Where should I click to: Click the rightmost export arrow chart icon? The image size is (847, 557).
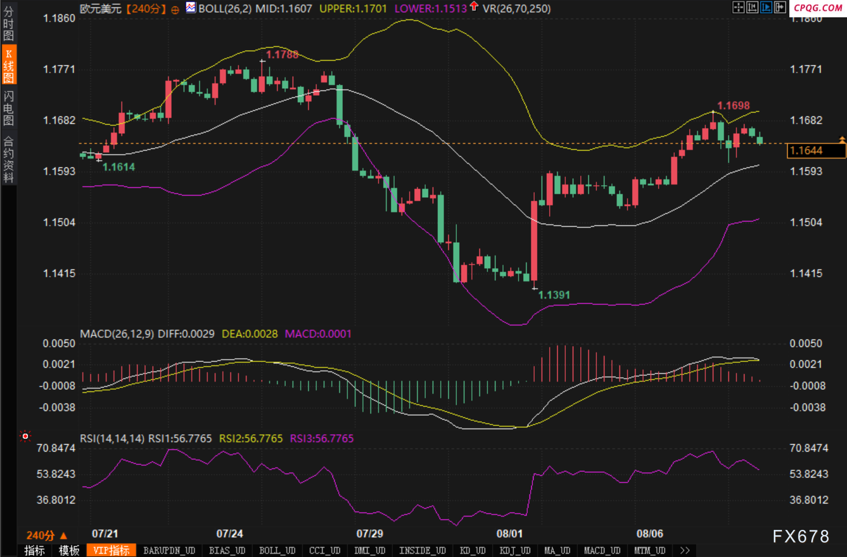780,7
